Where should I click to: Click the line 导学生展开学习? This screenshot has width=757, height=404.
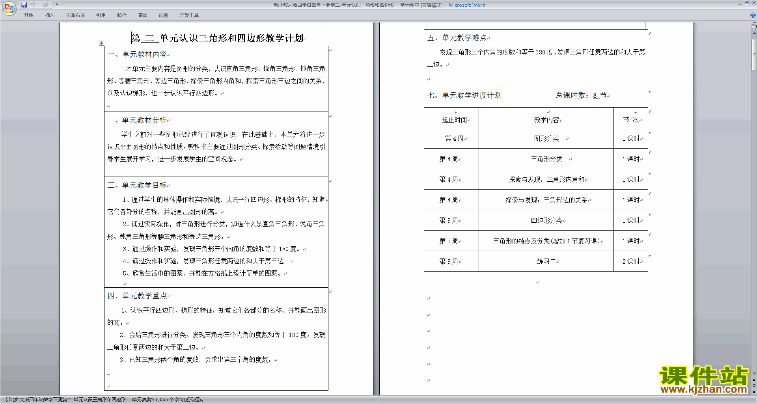pos(172,159)
